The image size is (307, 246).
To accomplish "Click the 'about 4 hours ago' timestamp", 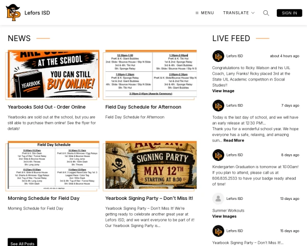I will click(284, 56).
